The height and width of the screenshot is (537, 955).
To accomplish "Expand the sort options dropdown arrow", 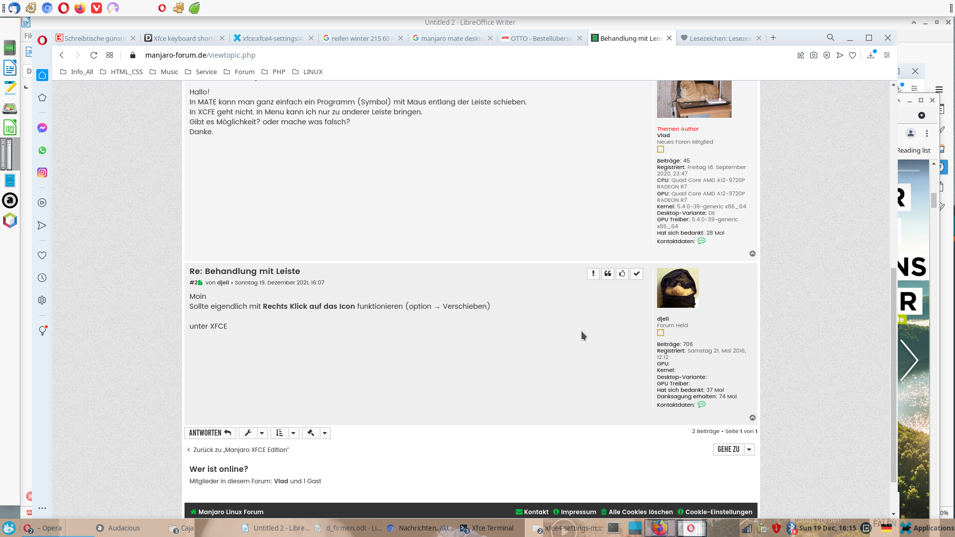I will coord(293,433).
